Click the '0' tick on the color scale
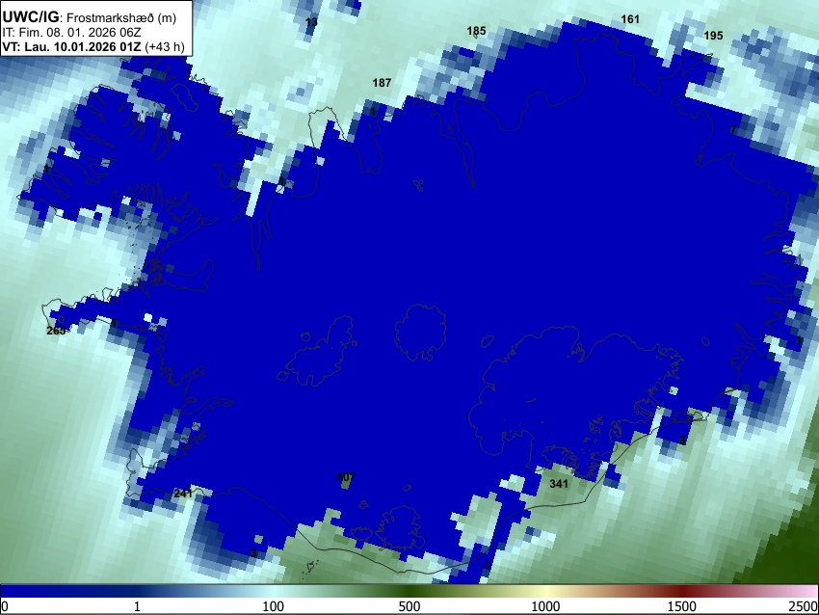819x615 pixels. [x=5, y=606]
